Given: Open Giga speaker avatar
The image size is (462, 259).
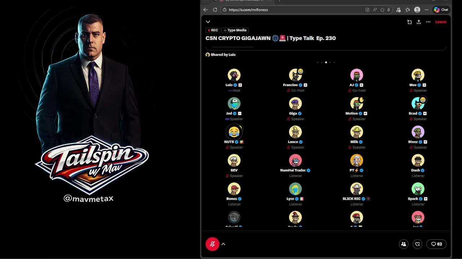Looking at the screenshot, I should (295, 103).
